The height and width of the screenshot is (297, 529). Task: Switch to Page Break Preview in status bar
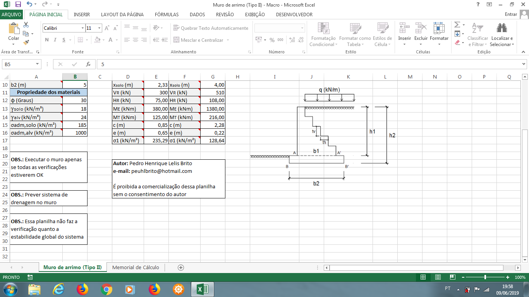point(452,277)
